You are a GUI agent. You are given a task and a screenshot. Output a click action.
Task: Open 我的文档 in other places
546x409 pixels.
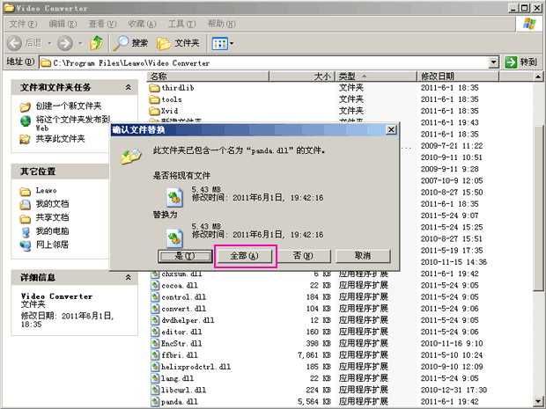point(52,204)
